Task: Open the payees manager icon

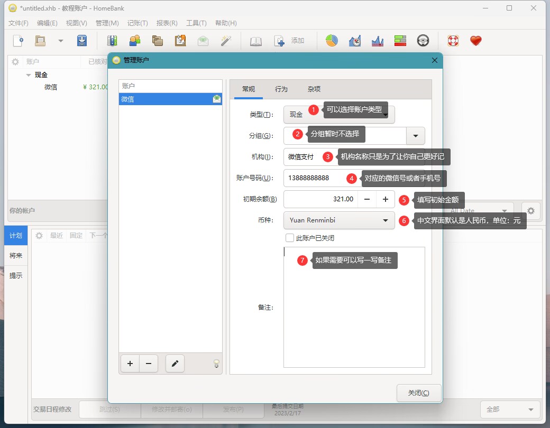Action: (x=135, y=41)
